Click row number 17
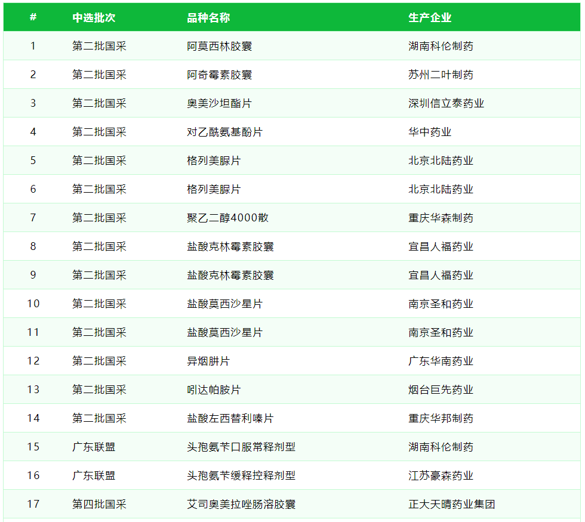This screenshot has height=522, width=585. click(33, 504)
